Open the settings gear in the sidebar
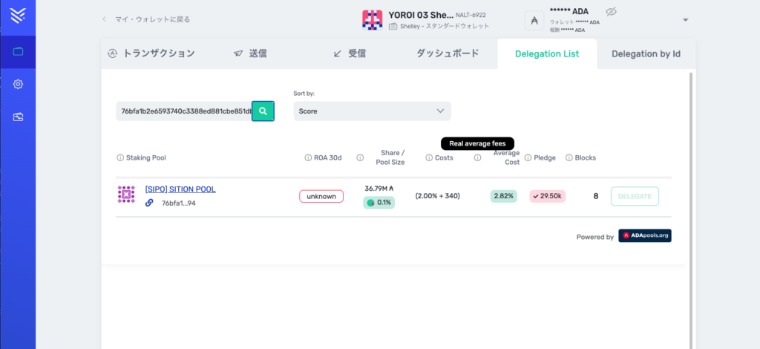 coord(18,84)
